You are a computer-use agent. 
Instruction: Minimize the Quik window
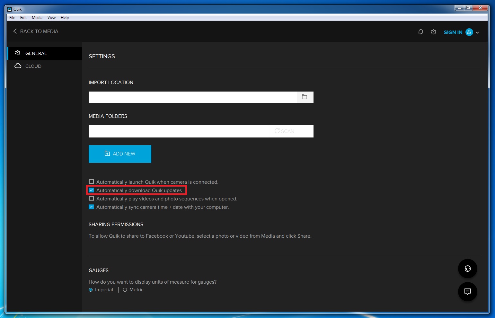[460, 8]
